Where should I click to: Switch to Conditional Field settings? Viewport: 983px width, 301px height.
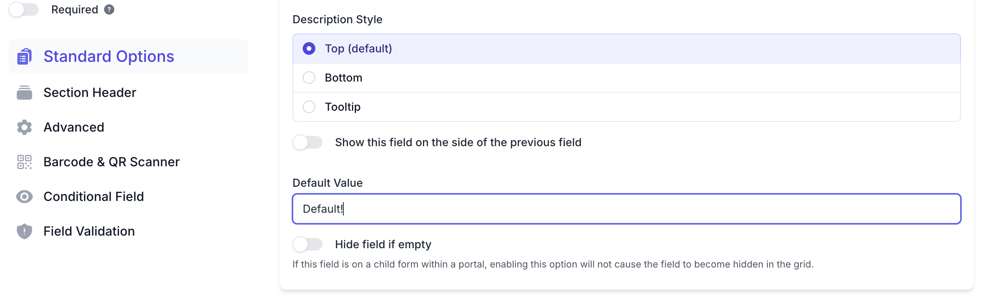point(93,197)
